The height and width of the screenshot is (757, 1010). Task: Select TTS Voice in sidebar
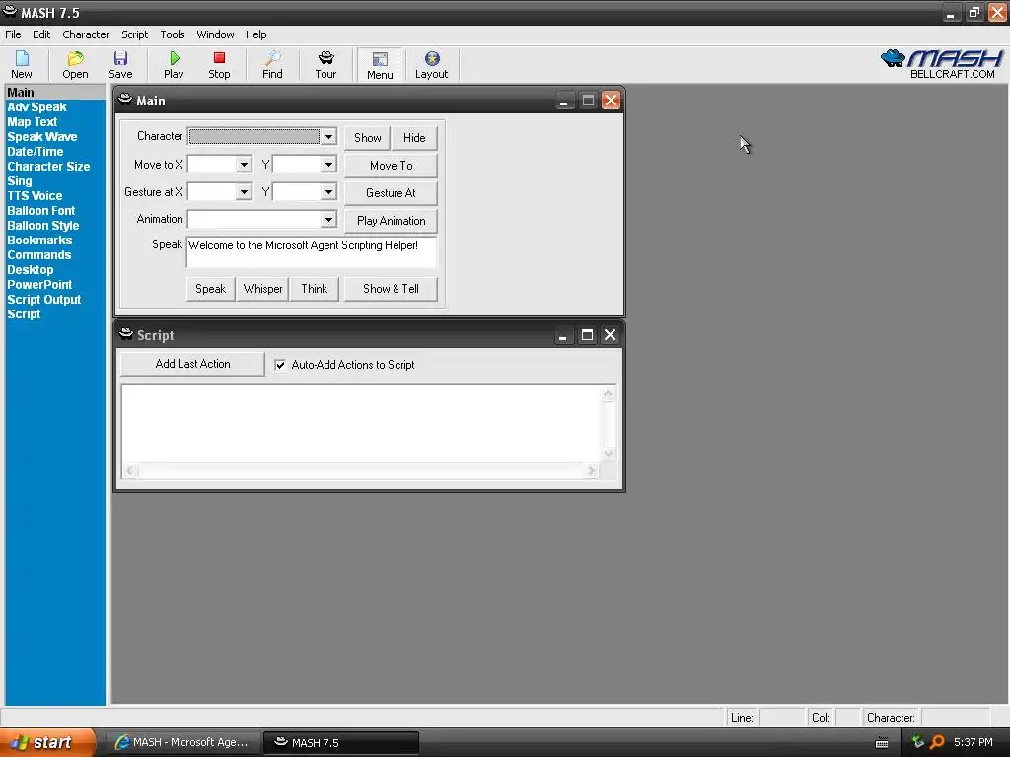pyautogui.click(x=35, y=196)
